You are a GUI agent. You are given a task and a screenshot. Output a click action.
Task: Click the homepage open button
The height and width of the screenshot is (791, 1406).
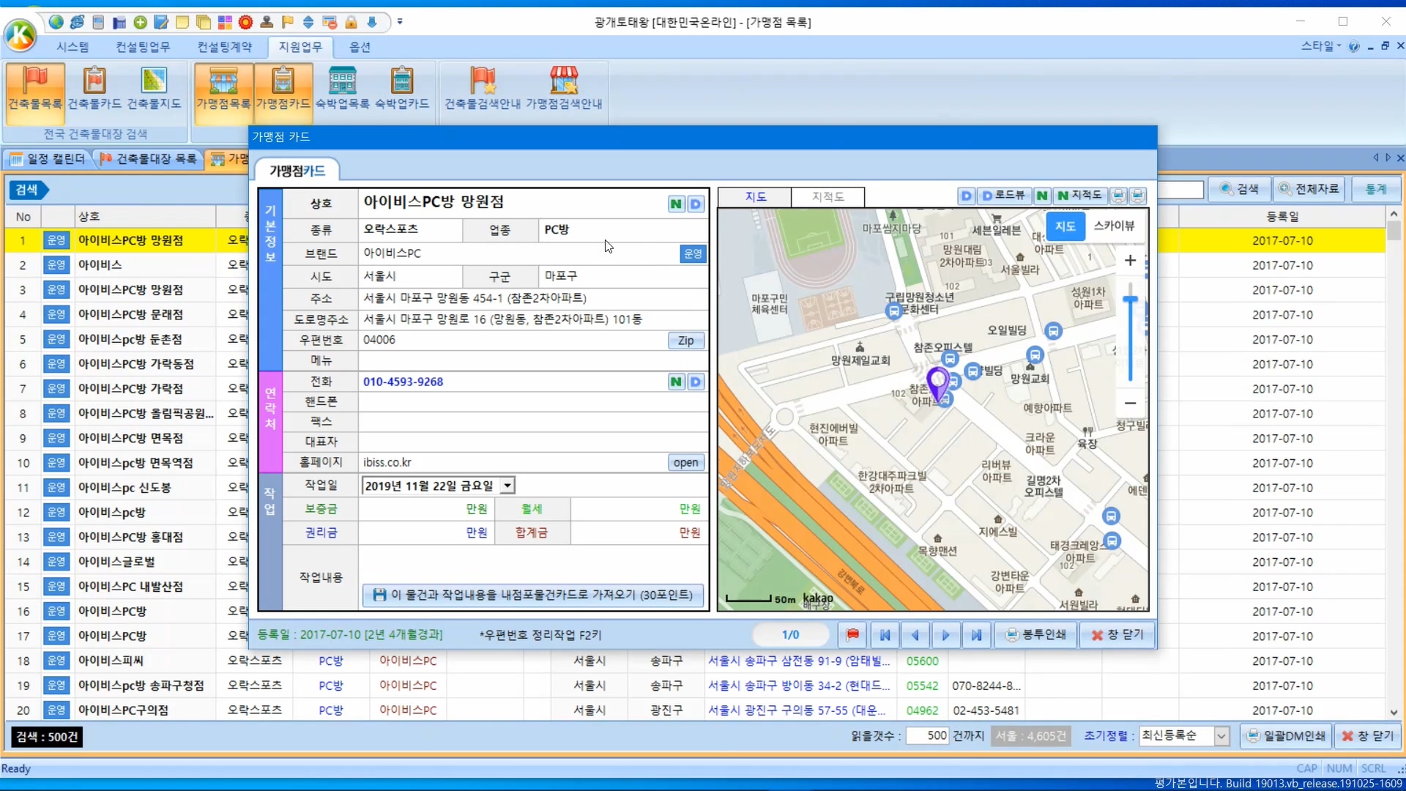(x=685, y=462)
